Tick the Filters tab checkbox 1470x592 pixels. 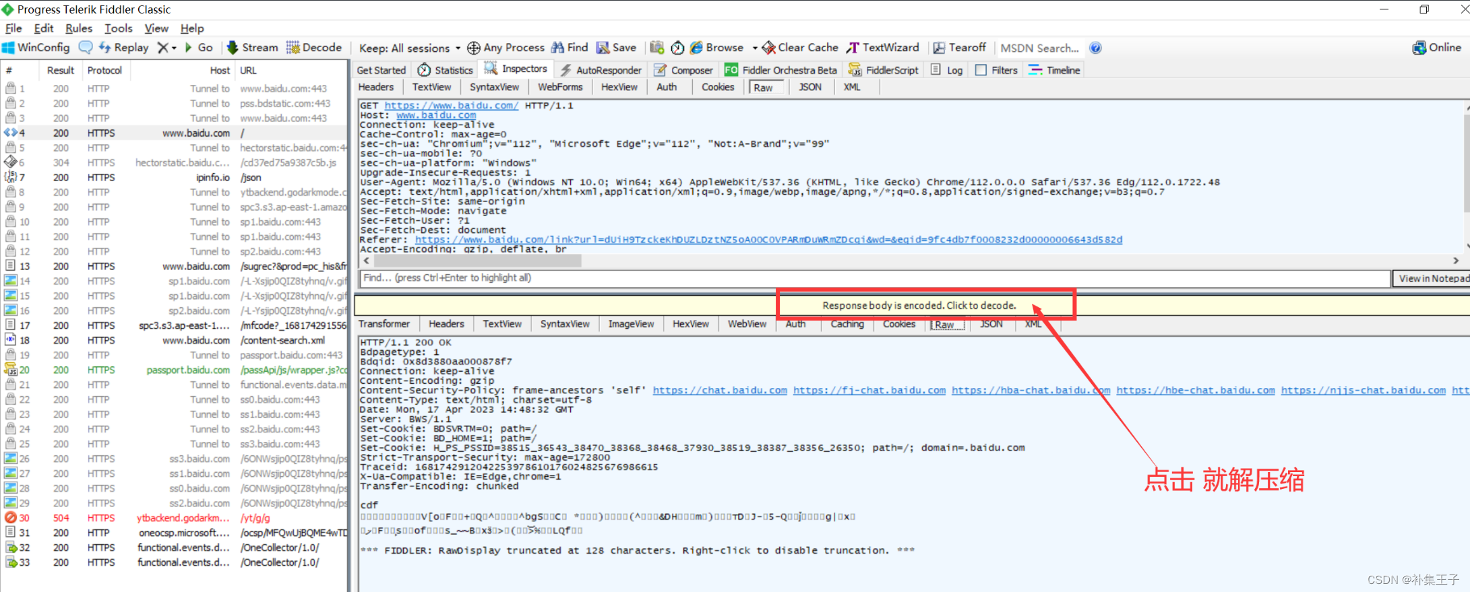(981, 70)
